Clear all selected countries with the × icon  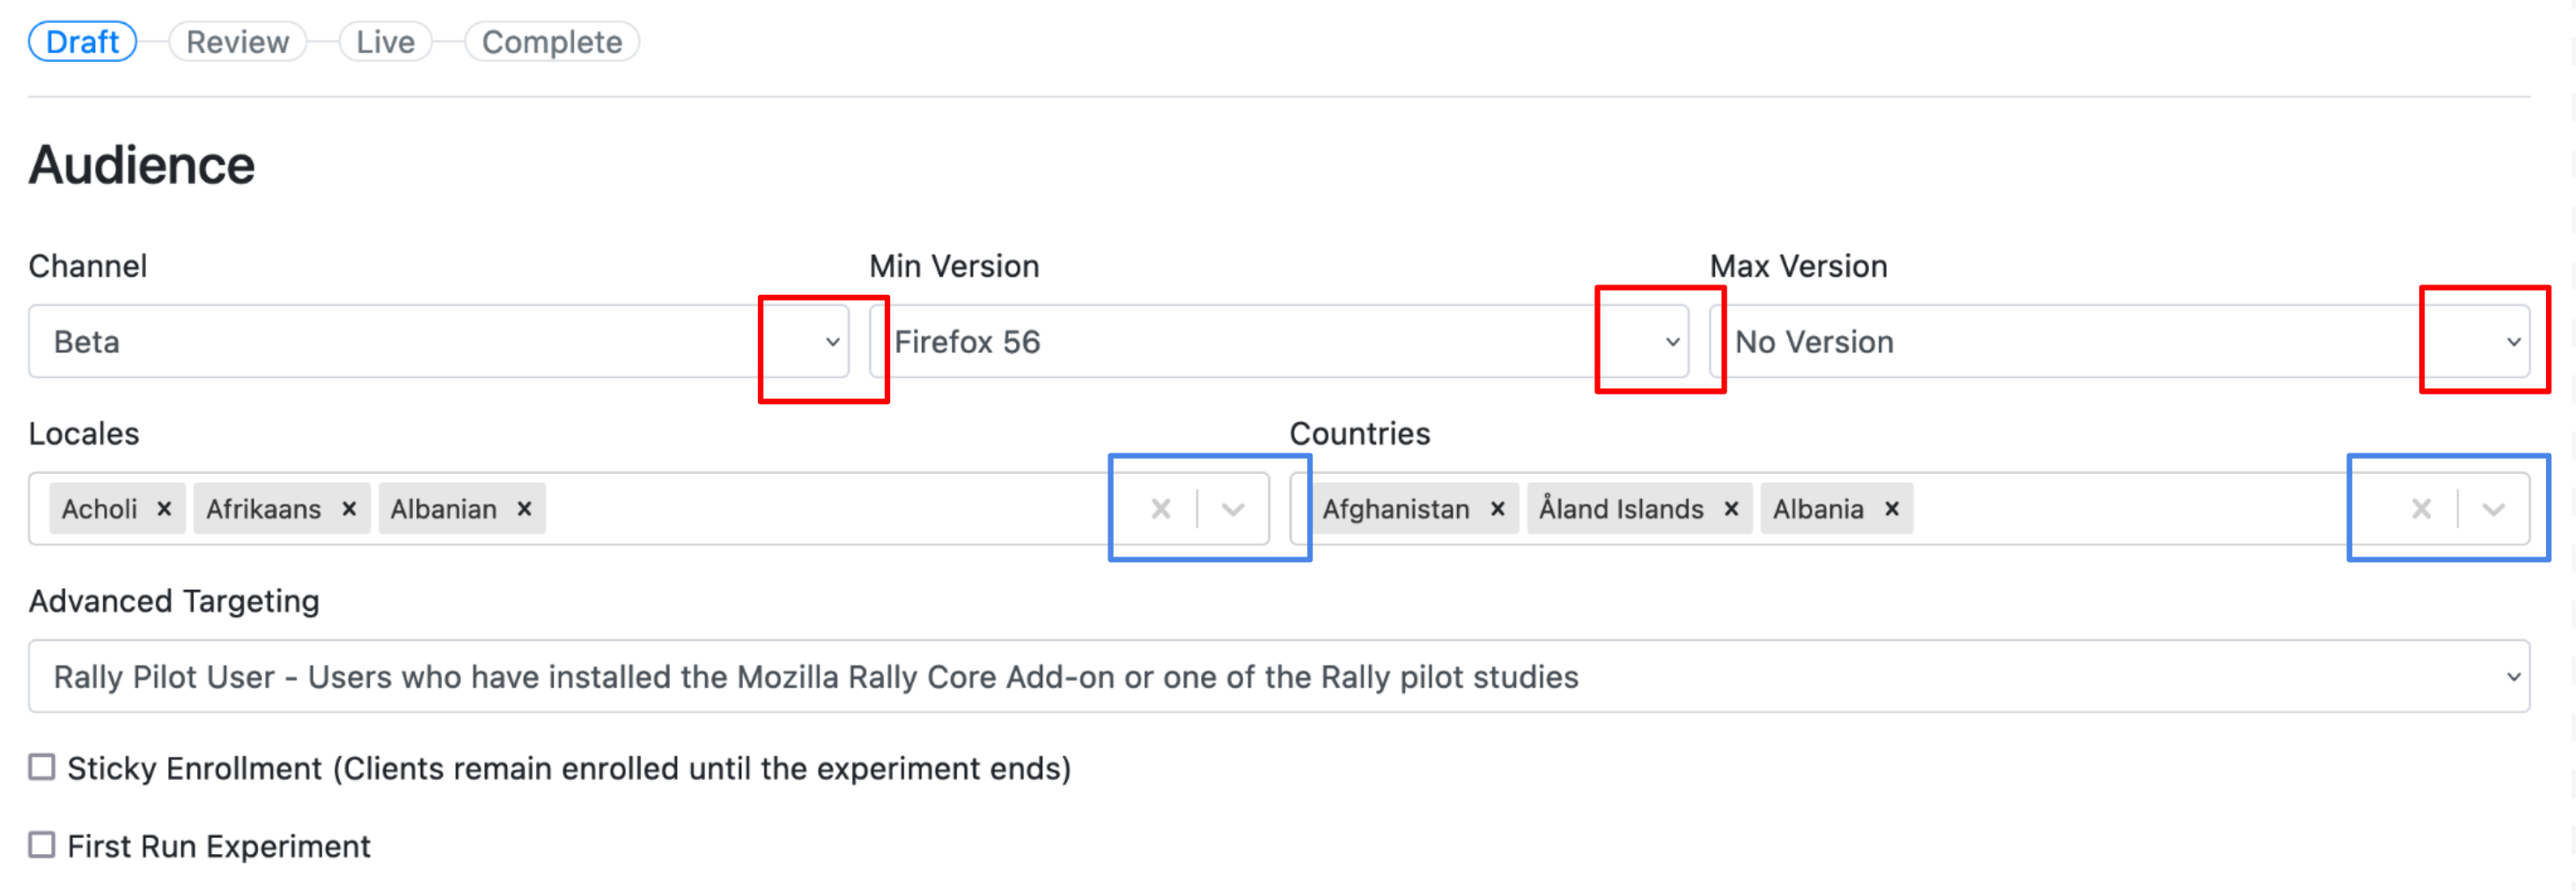(2421, 508)
